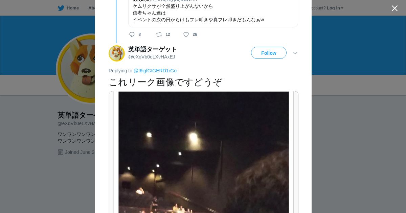Follow 英単語ターゲット account
Image resolution: width=406 pixels, height=213 pixels.
click(x=269, y=53)
